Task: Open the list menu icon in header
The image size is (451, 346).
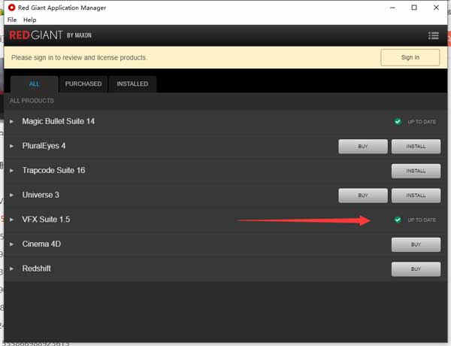Action: tap(433, 35)
